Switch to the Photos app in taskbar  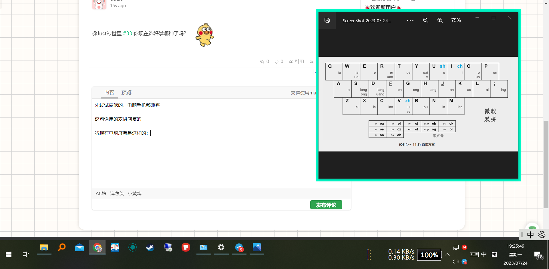click(x=257, y=247)
